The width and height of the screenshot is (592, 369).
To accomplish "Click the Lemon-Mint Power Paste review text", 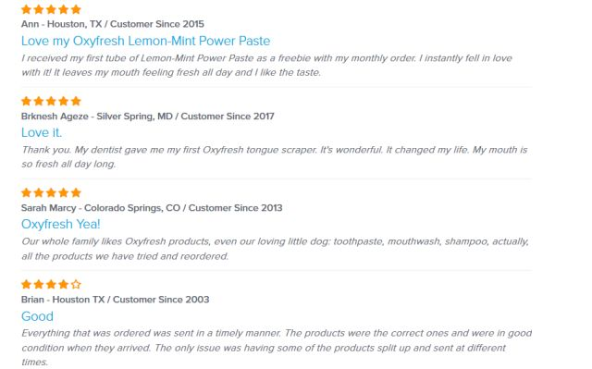I will [266, 66].
